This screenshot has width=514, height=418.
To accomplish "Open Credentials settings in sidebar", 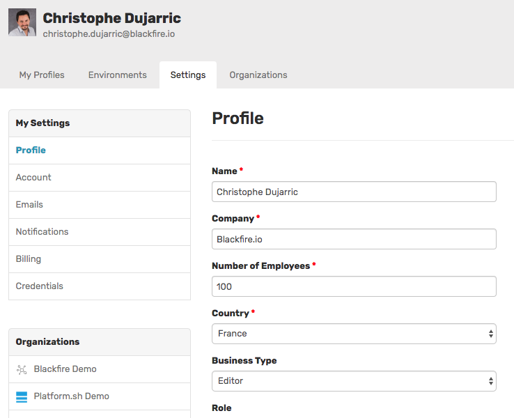I will click(x=100, y=286).
